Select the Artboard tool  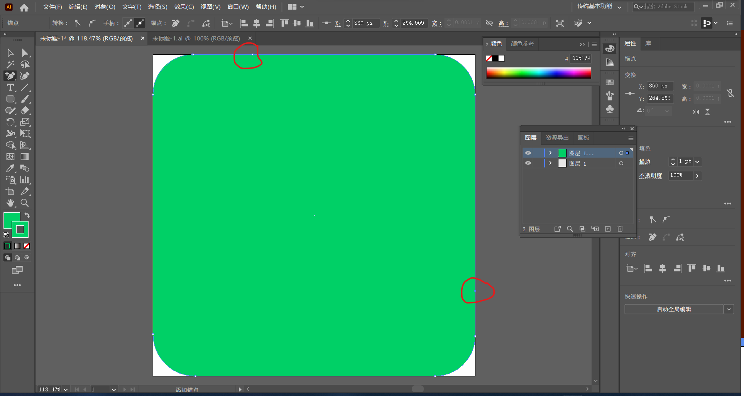point(10,191)
